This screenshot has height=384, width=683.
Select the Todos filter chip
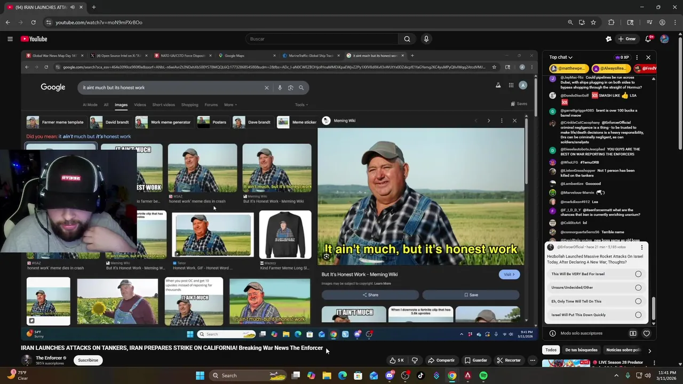point(551,350)
